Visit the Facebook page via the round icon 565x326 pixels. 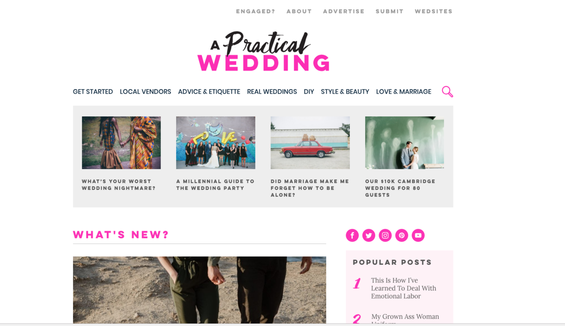(352, 236)
